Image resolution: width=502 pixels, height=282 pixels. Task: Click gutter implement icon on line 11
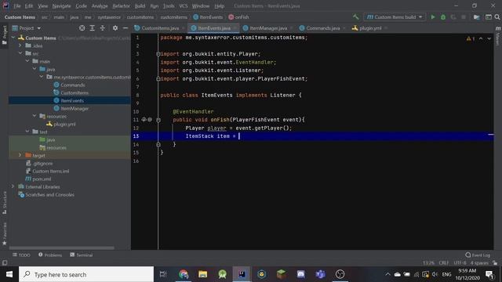pos(144,120)
